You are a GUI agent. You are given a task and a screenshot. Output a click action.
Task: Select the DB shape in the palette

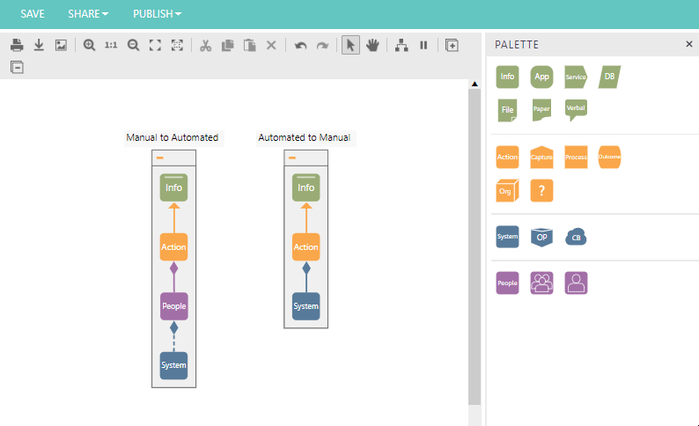tap(608, 77)
